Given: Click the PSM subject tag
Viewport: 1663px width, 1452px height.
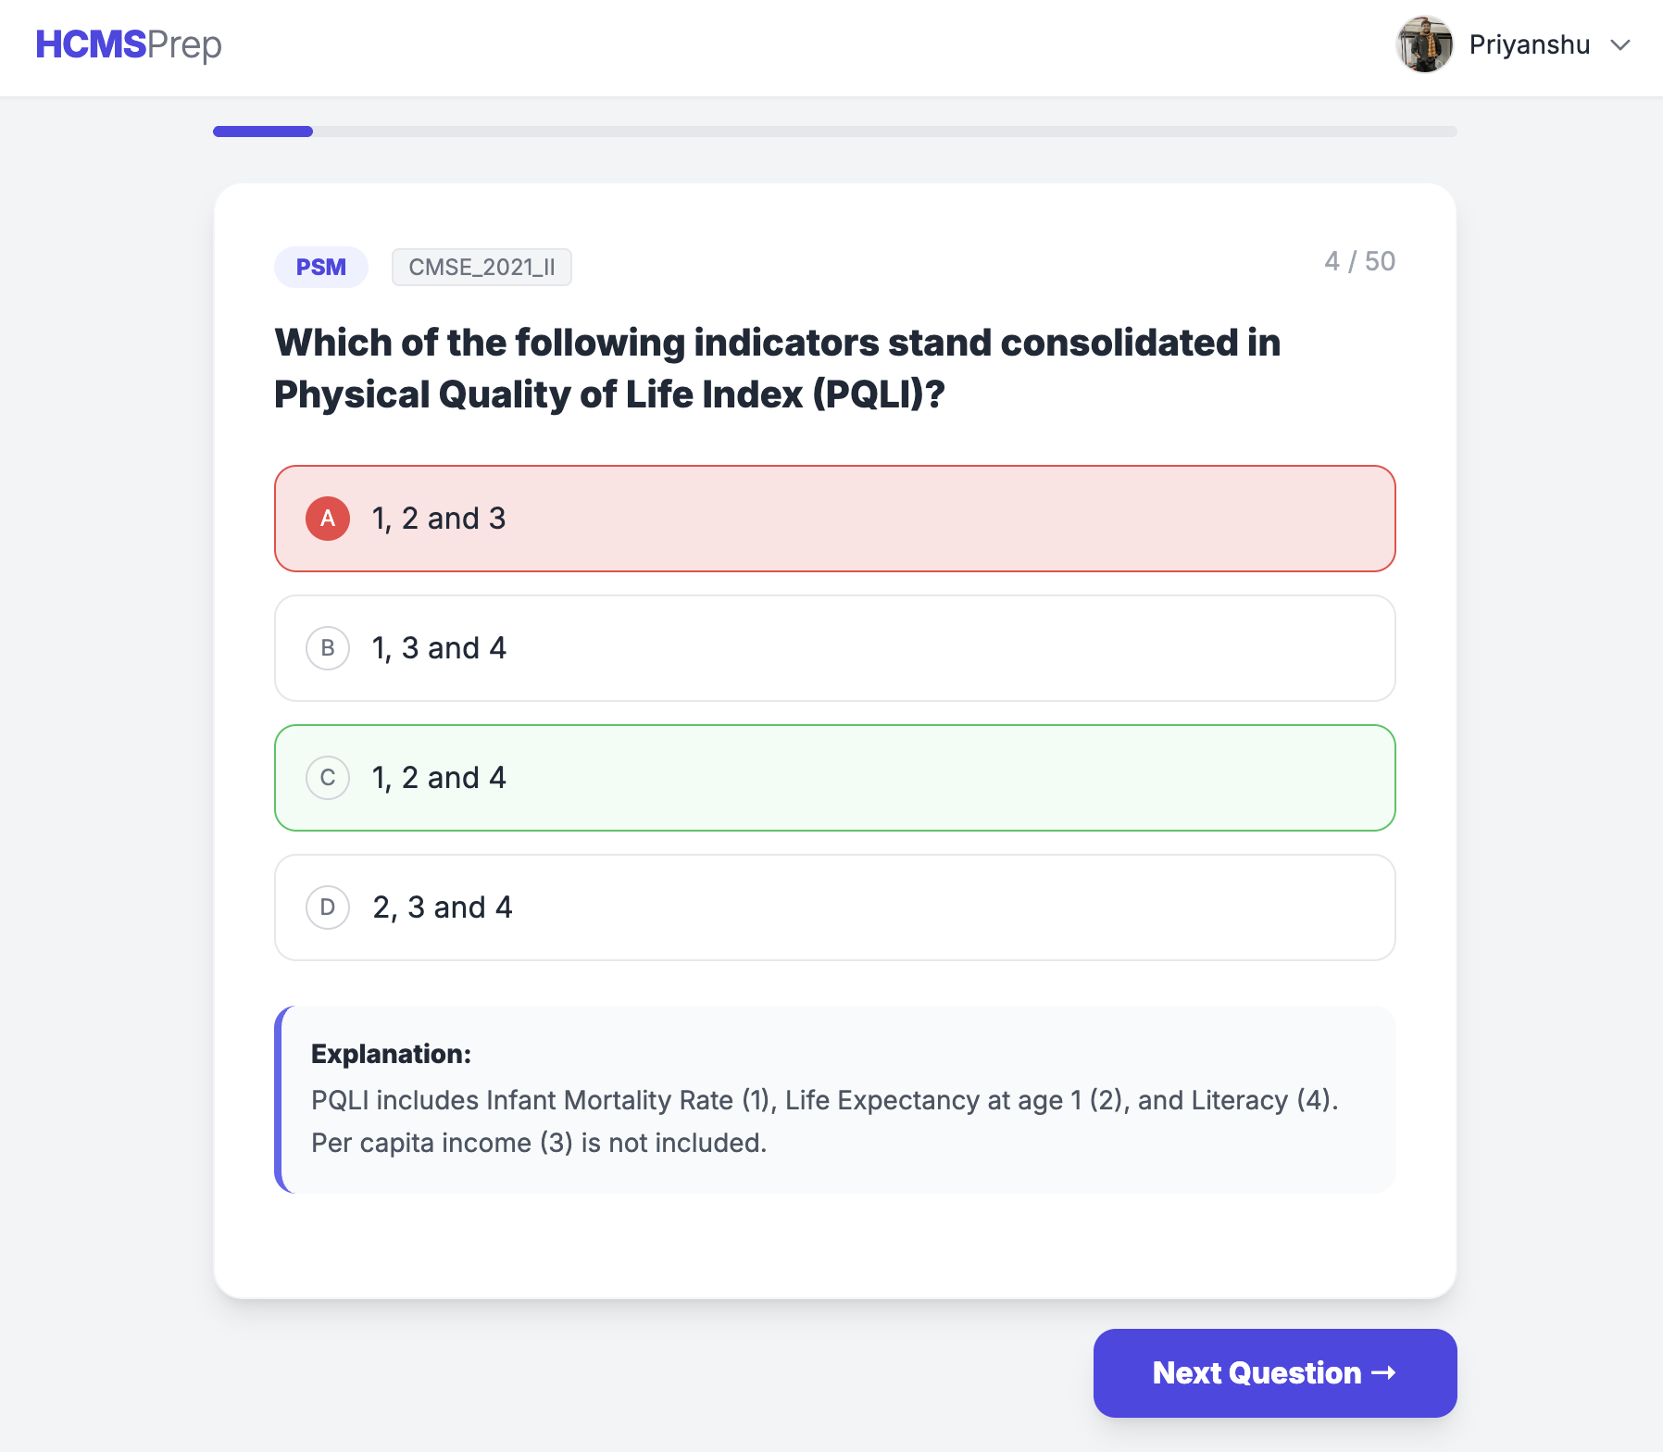Looking at the screenshot, I should 320,268.
